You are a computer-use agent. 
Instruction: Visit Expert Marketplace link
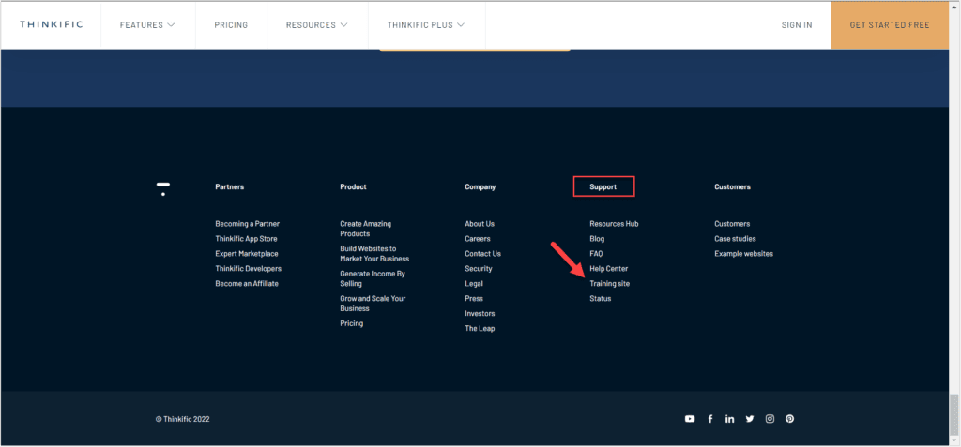[247, 254]
